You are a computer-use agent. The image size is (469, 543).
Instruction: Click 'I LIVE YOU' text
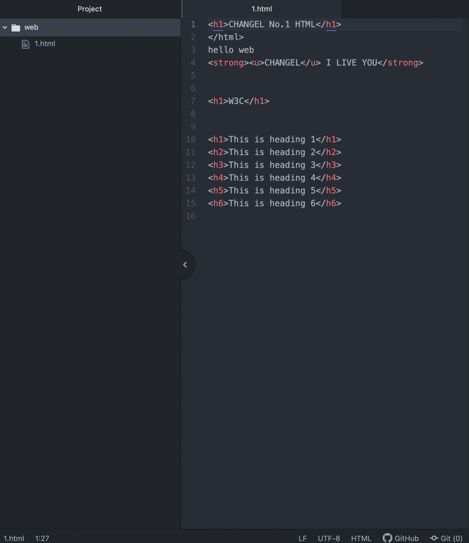point(352,63)
